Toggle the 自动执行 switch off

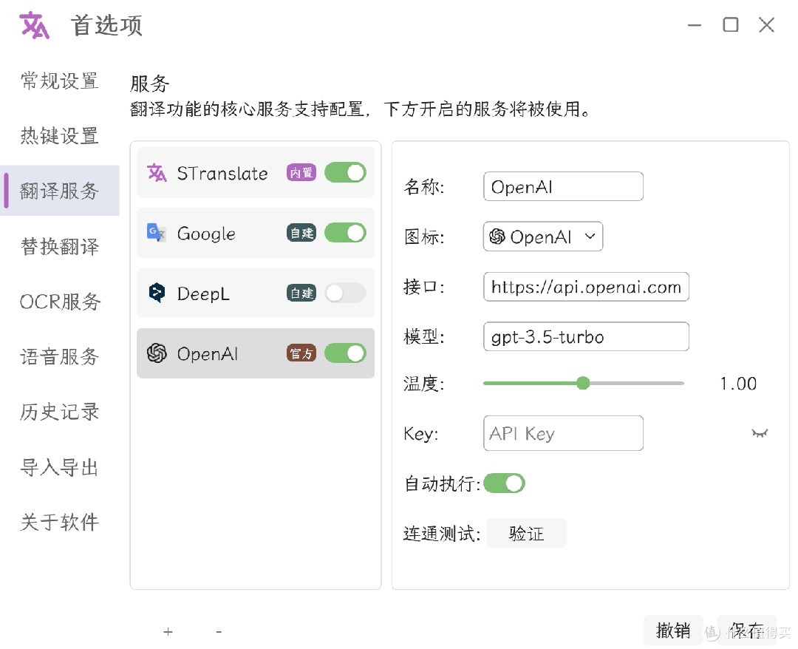coord(505,483)
